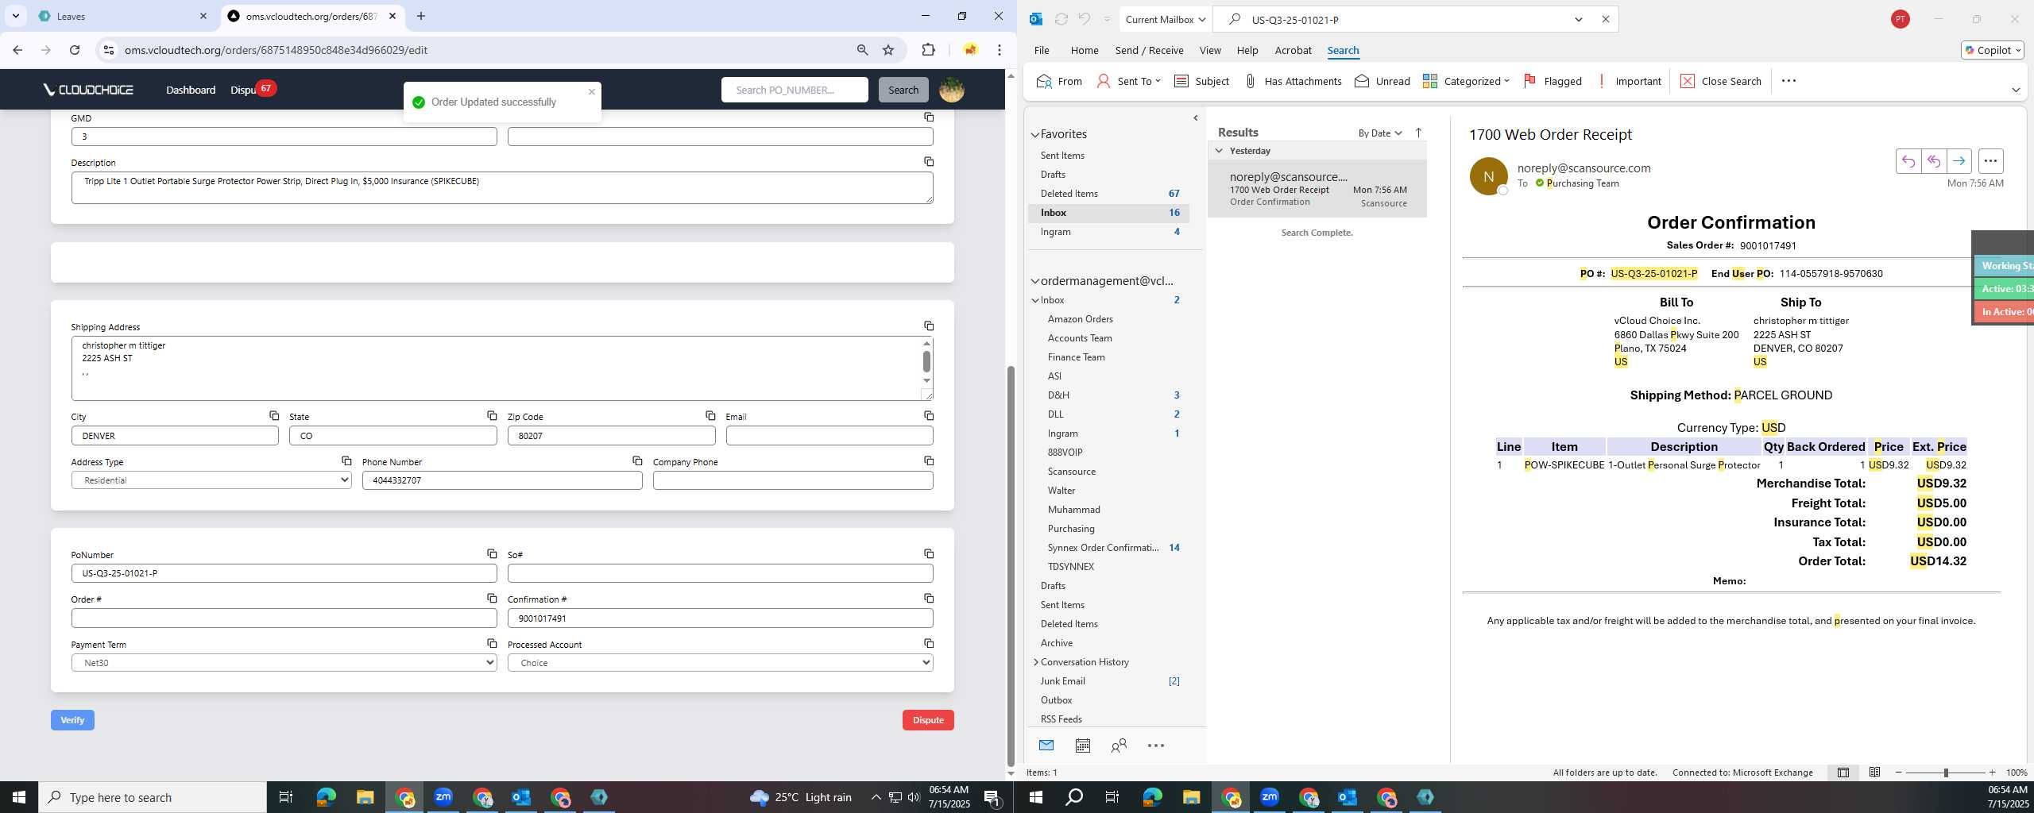Image resolution: width=2034 pixels, height=813 pixels.
Task: Reverse the results sort order arrow
Action: 1418,133
